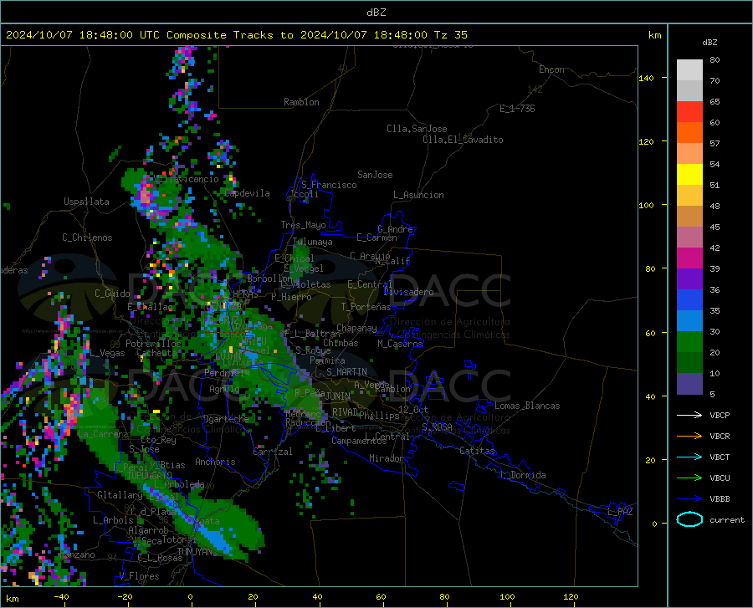Click the L_Vegas map label

tap(107, 353)
